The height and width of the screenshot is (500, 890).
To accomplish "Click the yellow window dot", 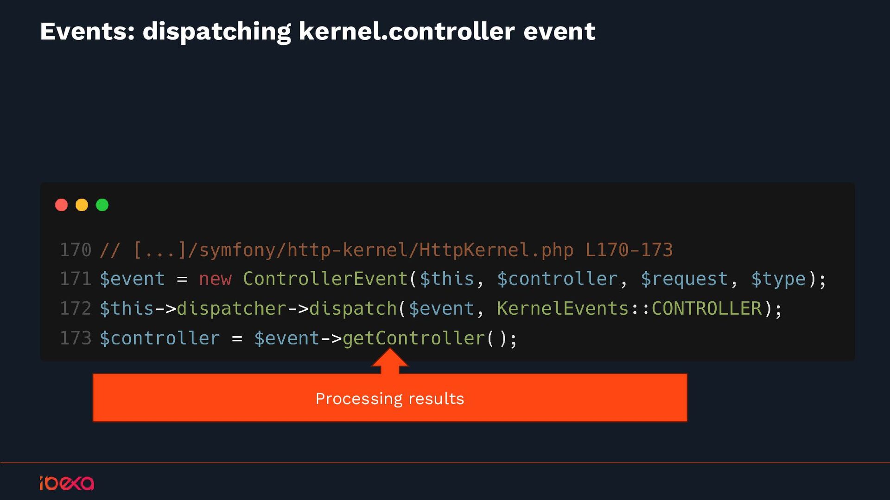I will (x=82, y=205).
